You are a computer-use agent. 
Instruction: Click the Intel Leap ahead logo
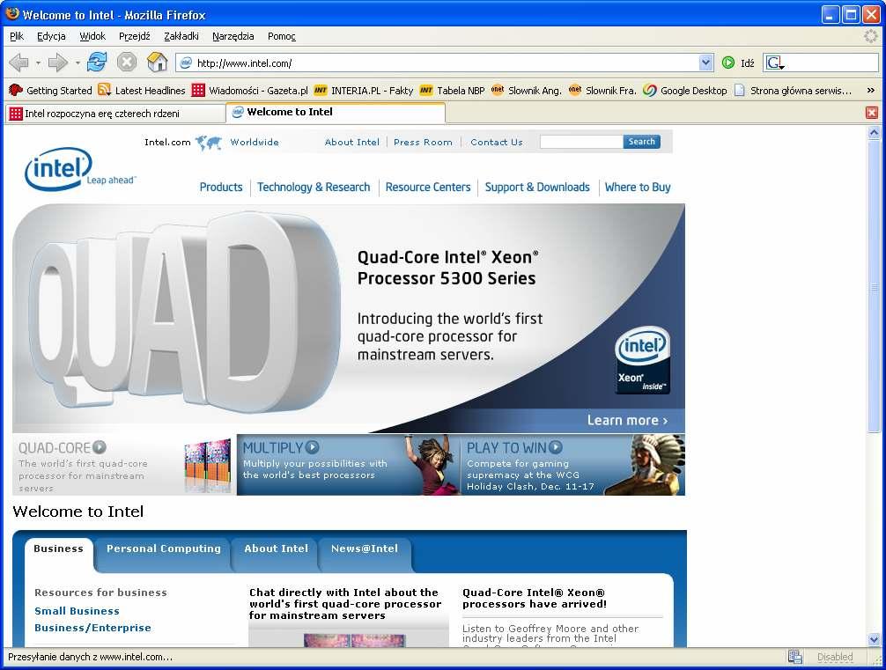coord(79,169)
